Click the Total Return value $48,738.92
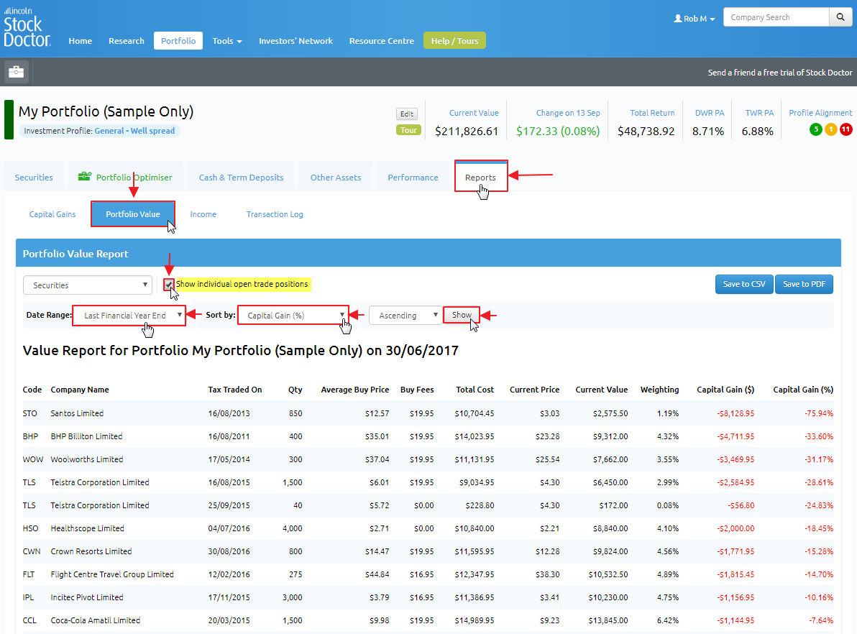857x634 pixels. [646, 131]
